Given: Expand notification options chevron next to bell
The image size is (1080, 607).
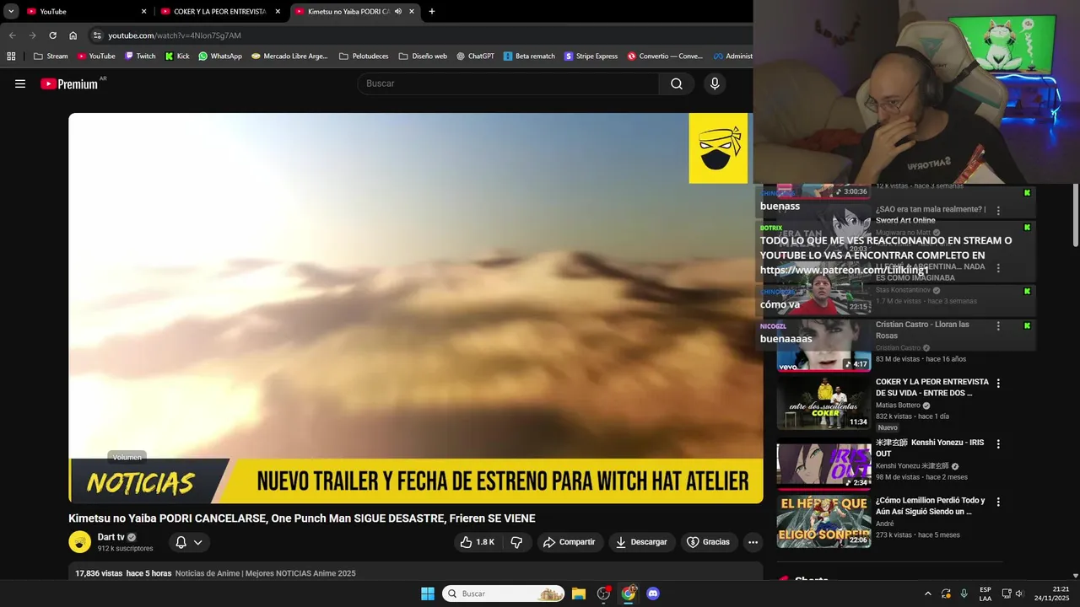Looking at the screenshot, I should pyautogui.click(x=198, y=542).
